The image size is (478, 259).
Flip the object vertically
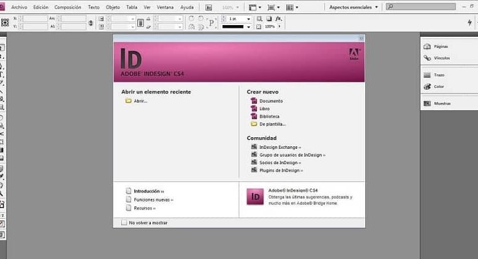tap(200, 27)
